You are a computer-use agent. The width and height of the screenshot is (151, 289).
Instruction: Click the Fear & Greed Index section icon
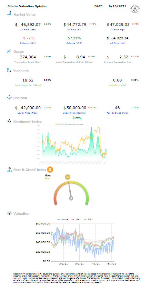coord(9,170)
